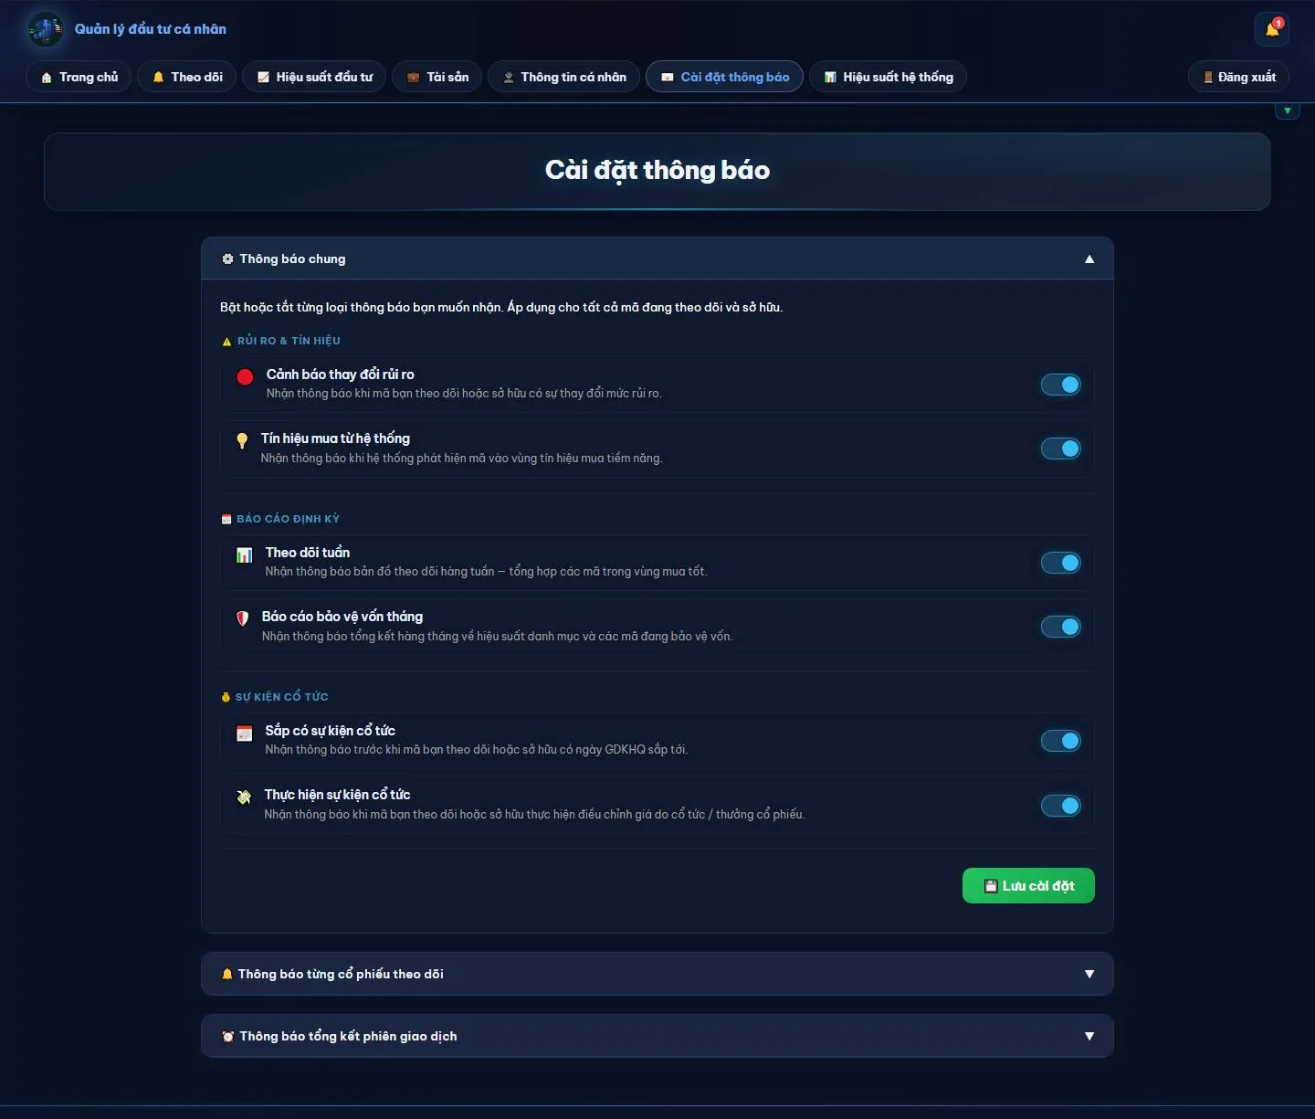Click the chart icon in Hiệu suất đầu tư
The width and height of the screenshot is (1315, 1119).
click(x=263, y=78)
